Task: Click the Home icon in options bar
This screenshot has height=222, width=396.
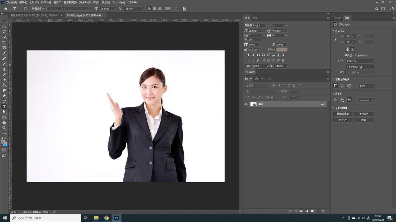Action: 6,9
